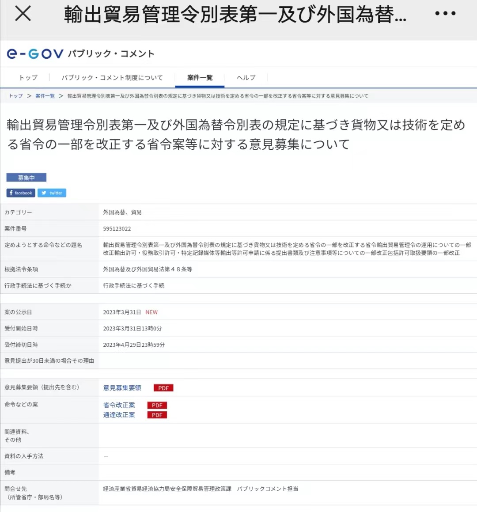The height and width of the screenshot is (512, 477).
Task: Click the case number 595123022
Action: click(117, 229)
